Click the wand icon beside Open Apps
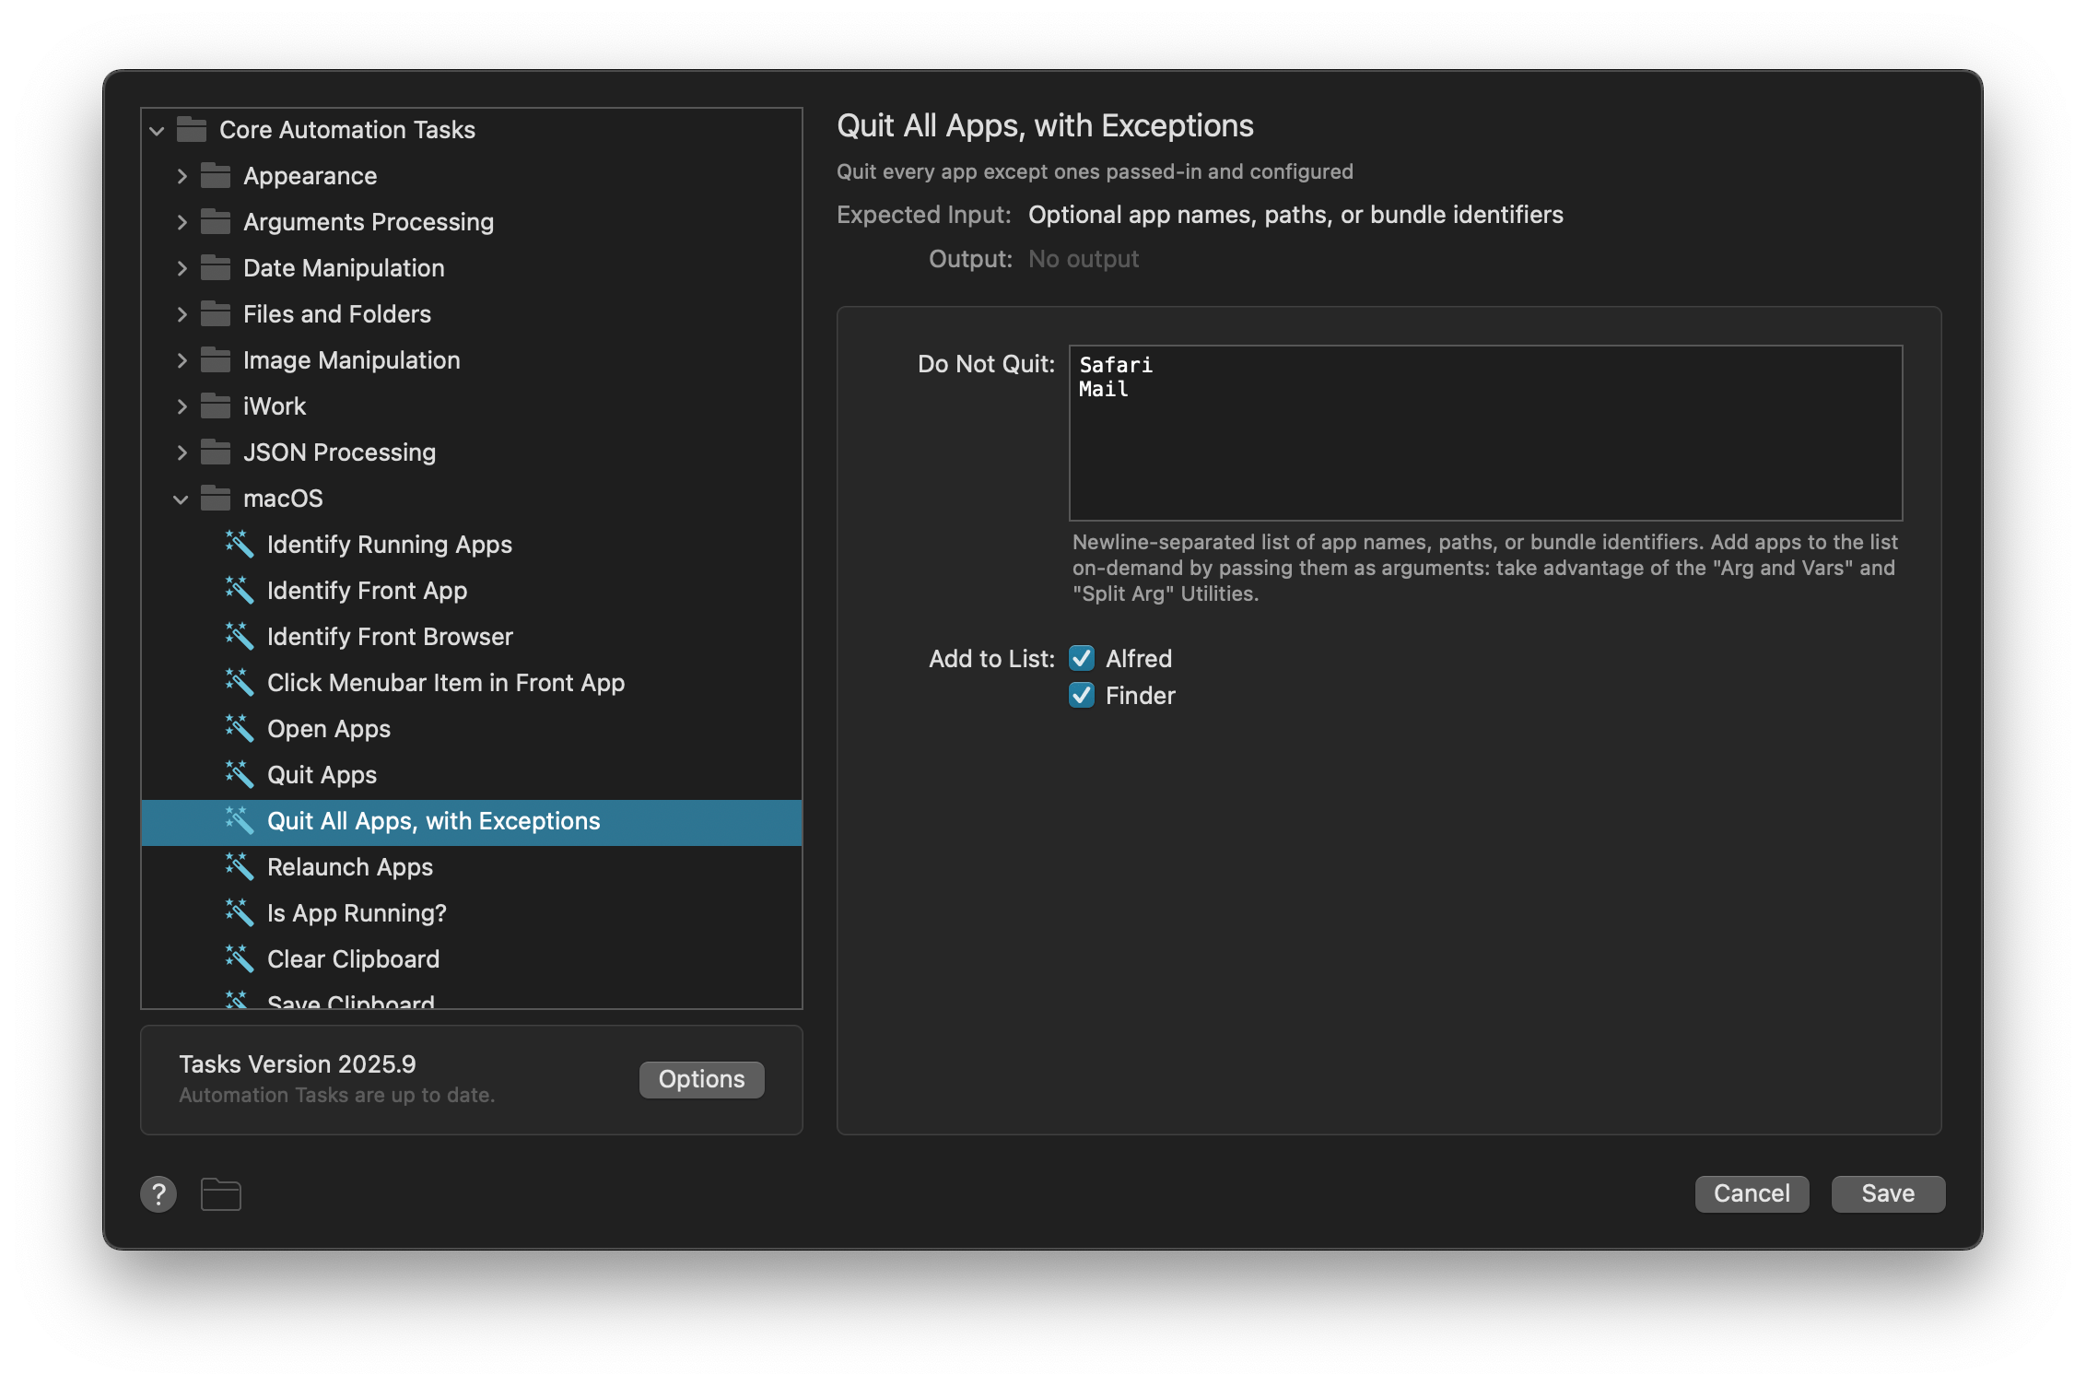2086x1386 pixels. pos(240,728)
